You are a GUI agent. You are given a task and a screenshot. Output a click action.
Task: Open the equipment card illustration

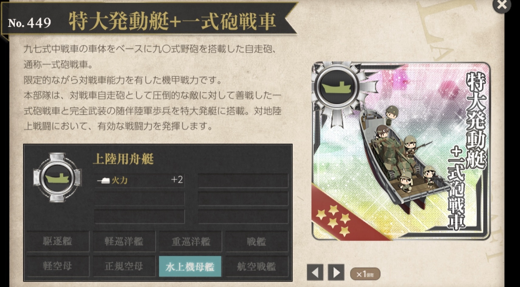tap(401, 151)
